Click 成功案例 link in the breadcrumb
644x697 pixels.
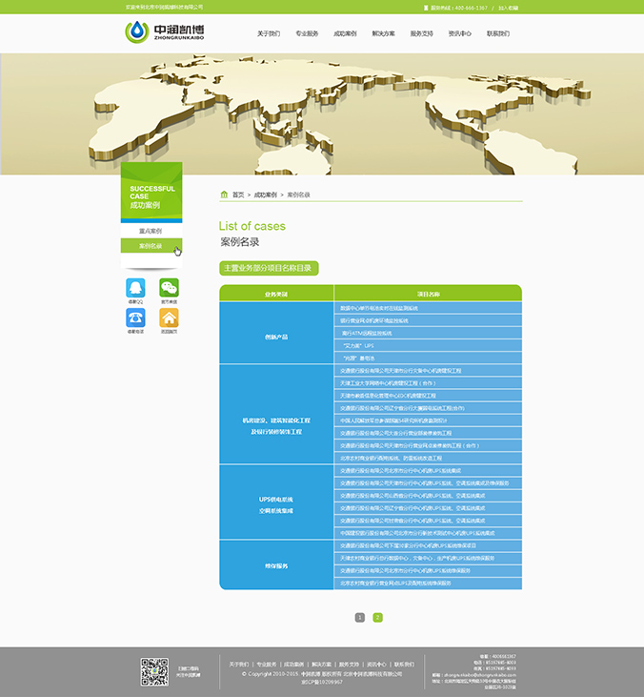pos(265,195)
